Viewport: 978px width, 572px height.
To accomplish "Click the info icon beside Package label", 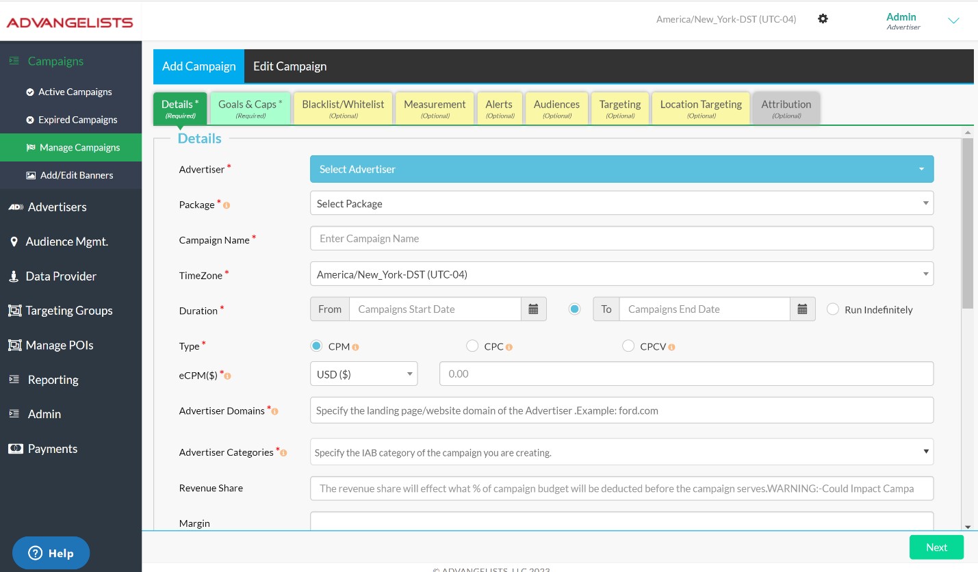I will coord(227,205).
